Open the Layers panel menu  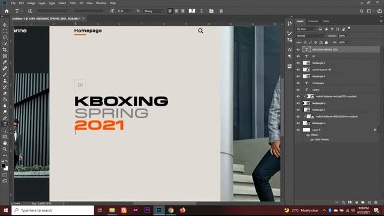point(381,22)
